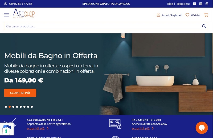
Task: Click the SCOPRI DI PIÙ orange button
Action: tap(20, 93)
